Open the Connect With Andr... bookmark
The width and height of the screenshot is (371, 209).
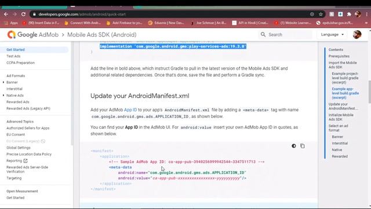tap(83, 23)
